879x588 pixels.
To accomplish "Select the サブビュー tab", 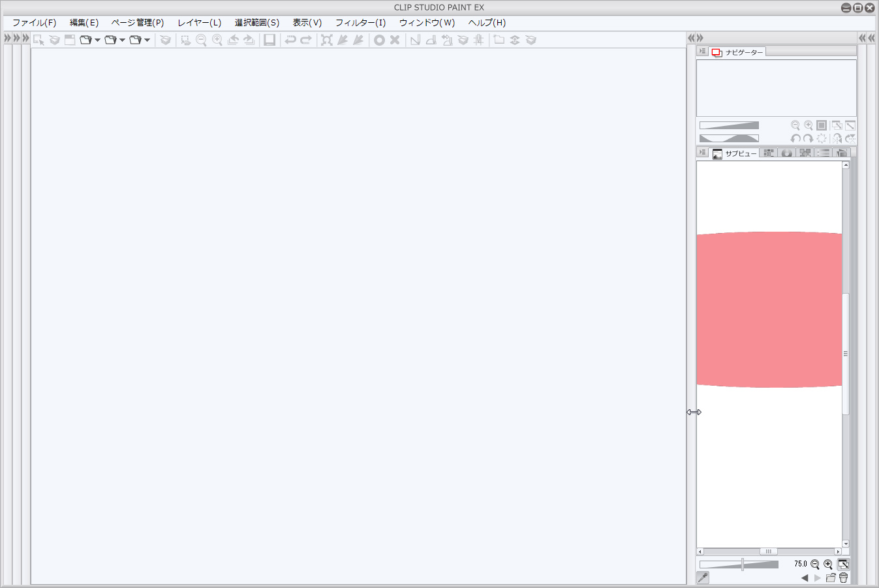I will point(735,153).
